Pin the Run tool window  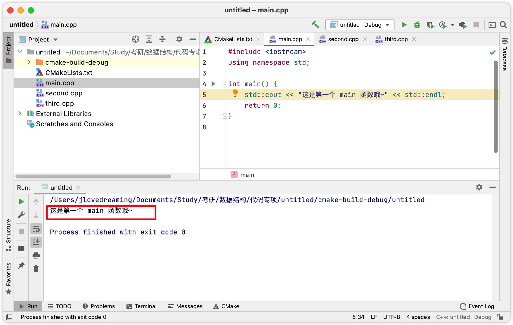click(21, 265)
